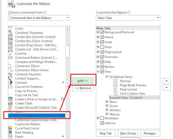Select the Contrast half-circle icon

point(10,82)
